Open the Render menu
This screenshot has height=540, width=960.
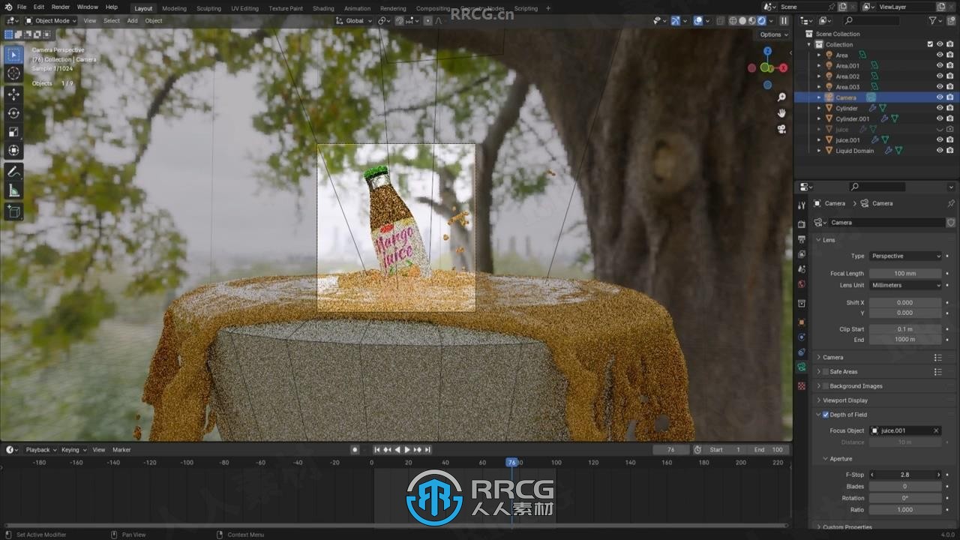pos(61,7)
